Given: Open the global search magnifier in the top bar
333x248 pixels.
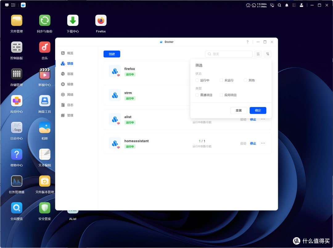Looking at the screenshot, I should coord(279,5).
